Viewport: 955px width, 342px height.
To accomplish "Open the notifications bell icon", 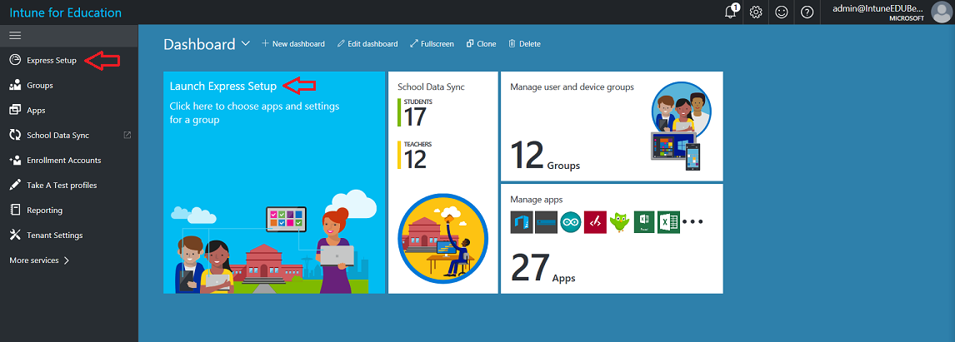I will click(731, 12).
